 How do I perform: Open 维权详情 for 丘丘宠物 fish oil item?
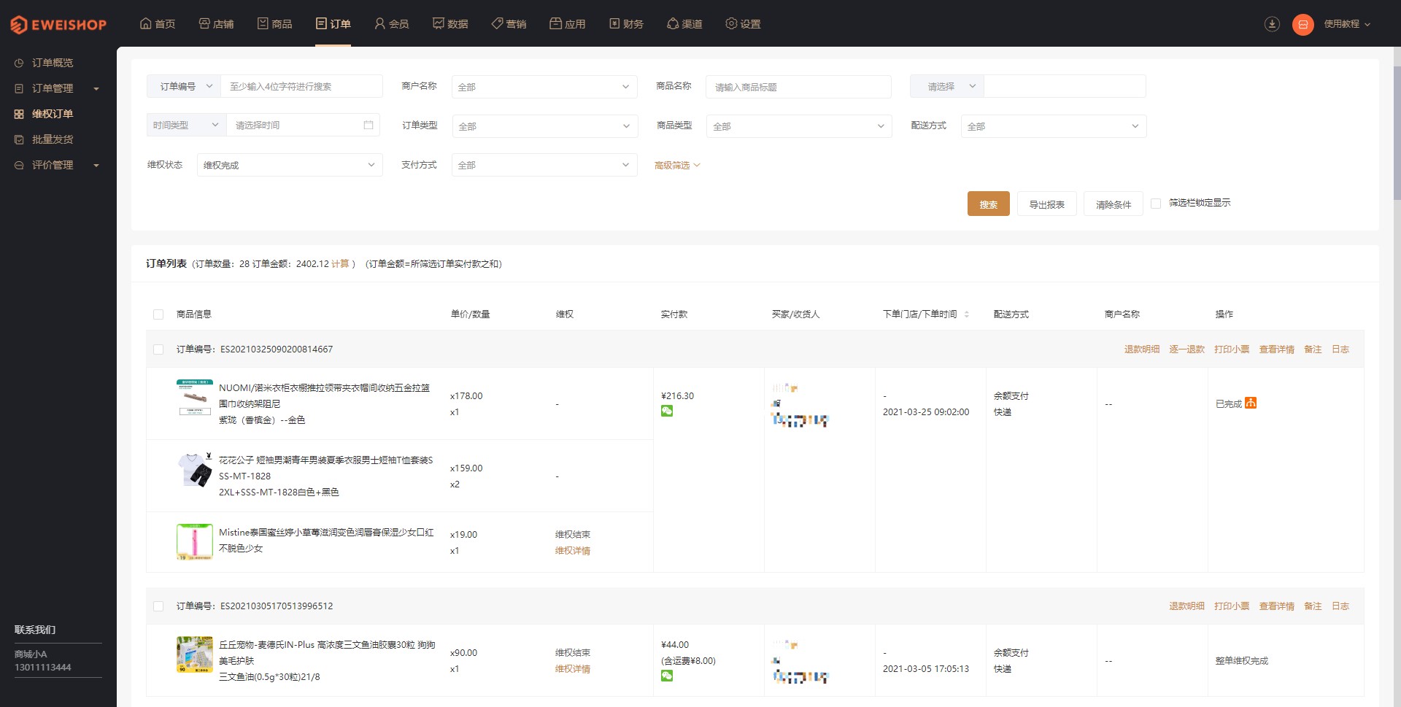[x=573, y=669]
